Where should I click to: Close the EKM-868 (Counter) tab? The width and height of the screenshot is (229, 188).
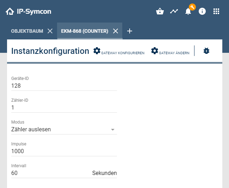pyautogui.click(x=116, y=31)
